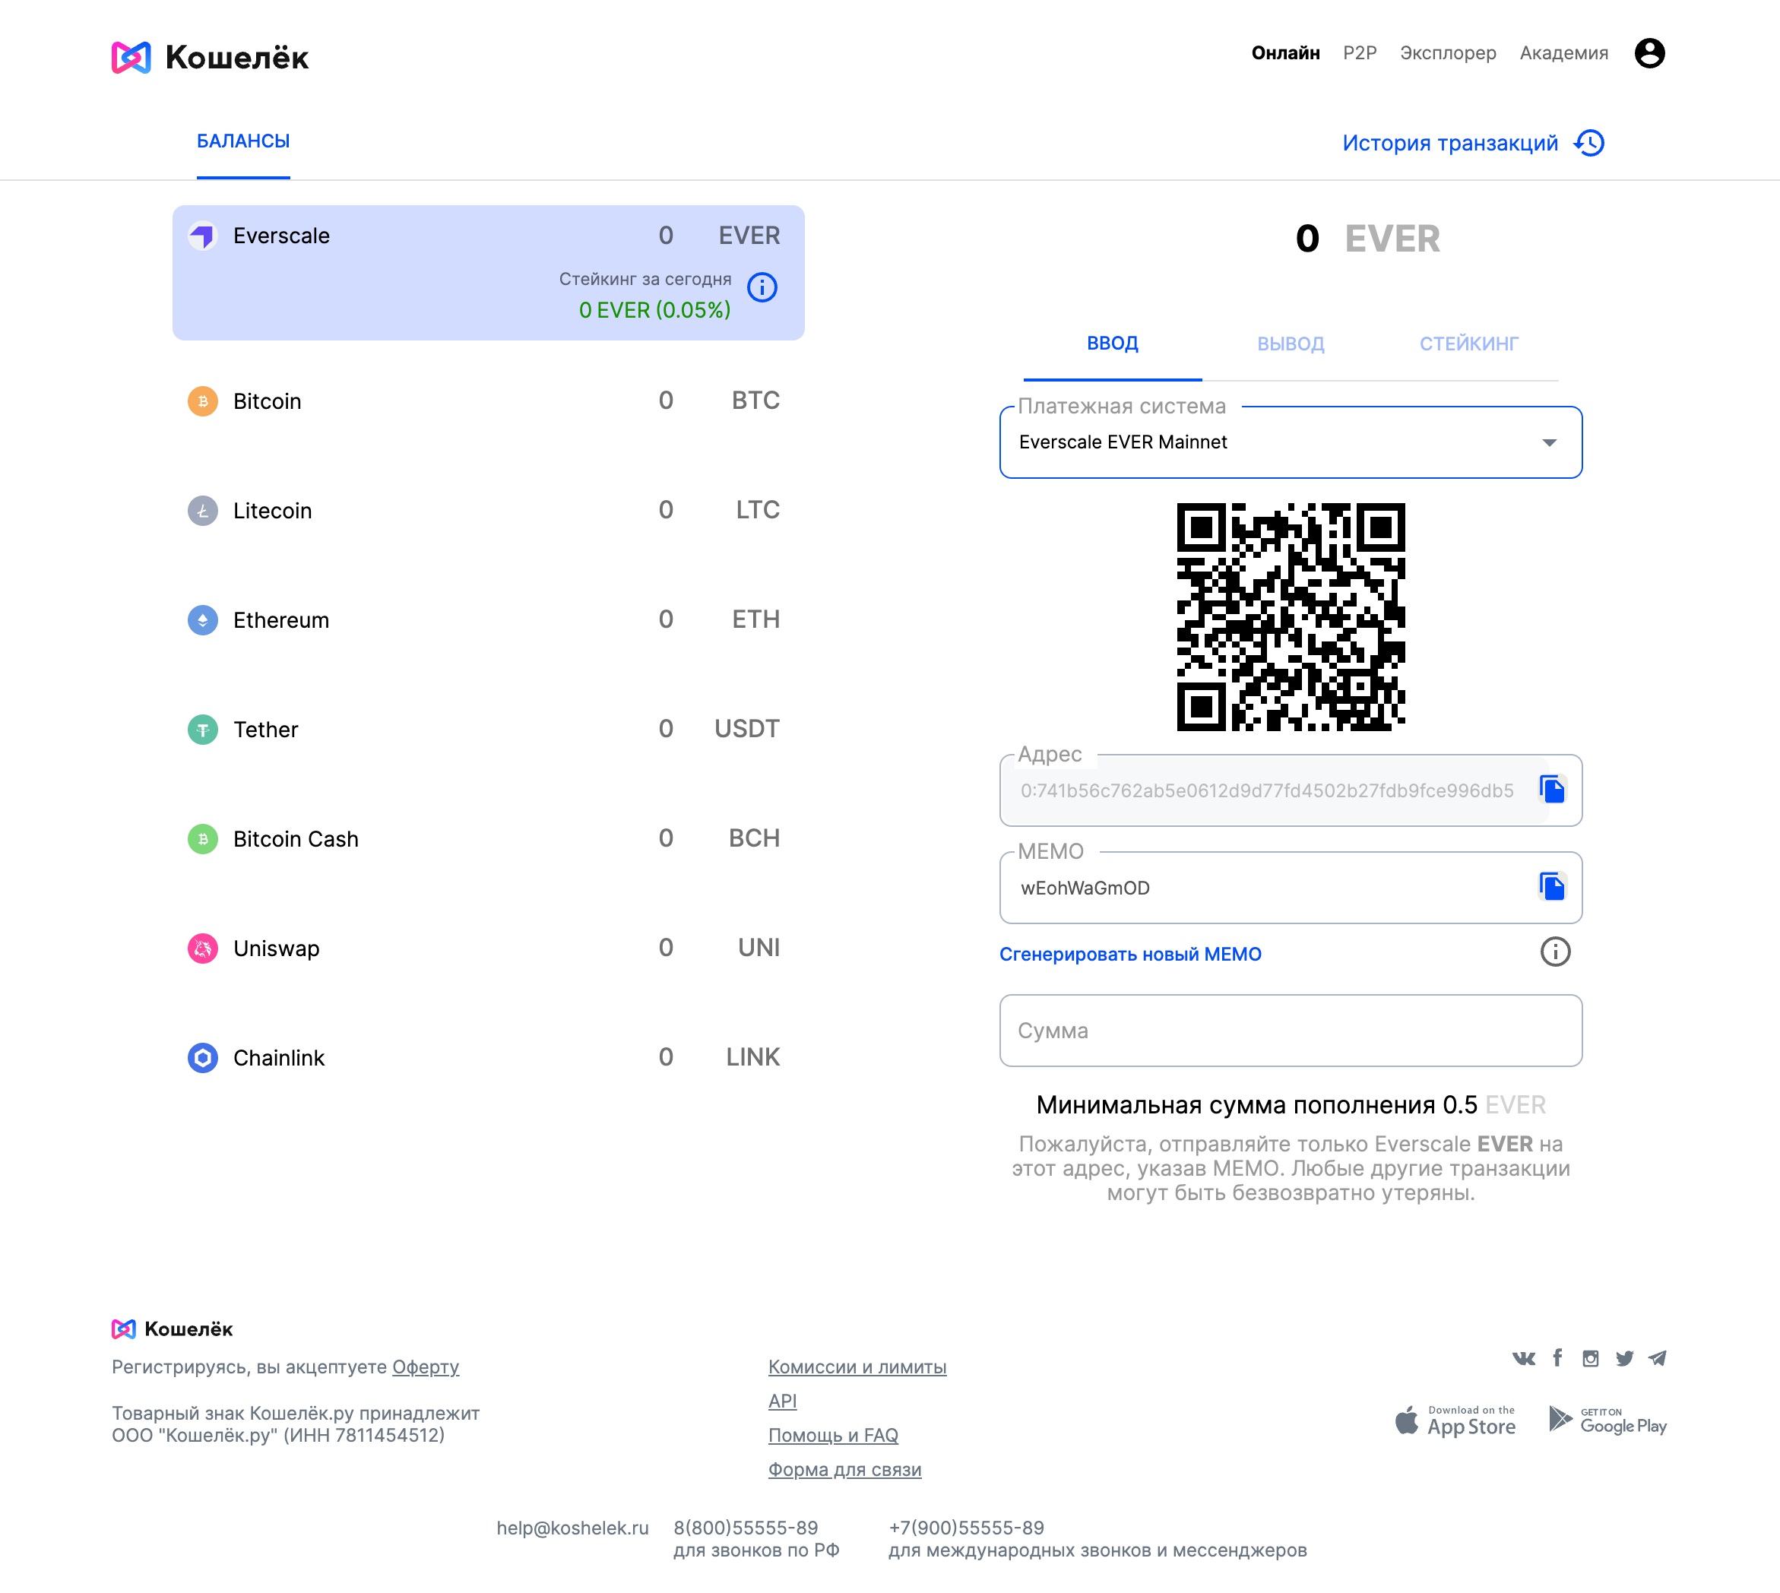Copy the MEMO value with the copy icon
This screenshot has height=1593, width=1780.
click(x=1551, y=887)
